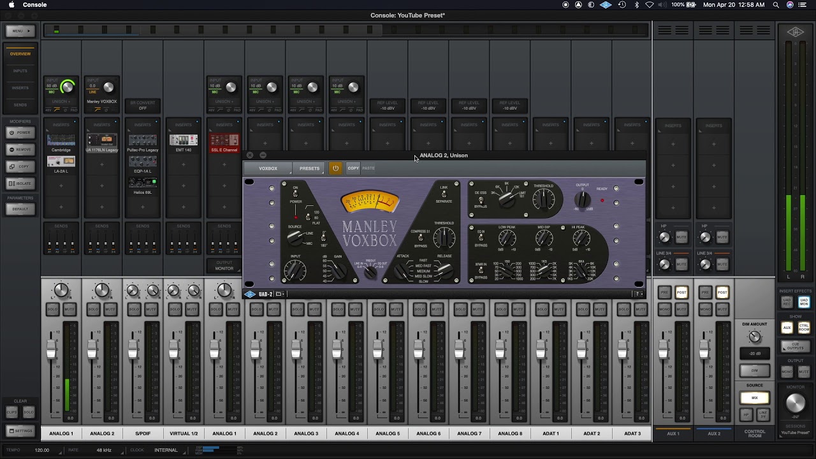Enable PRE on AUX 1
Screen dimensions: 816x459
click(x=665, y=292)
